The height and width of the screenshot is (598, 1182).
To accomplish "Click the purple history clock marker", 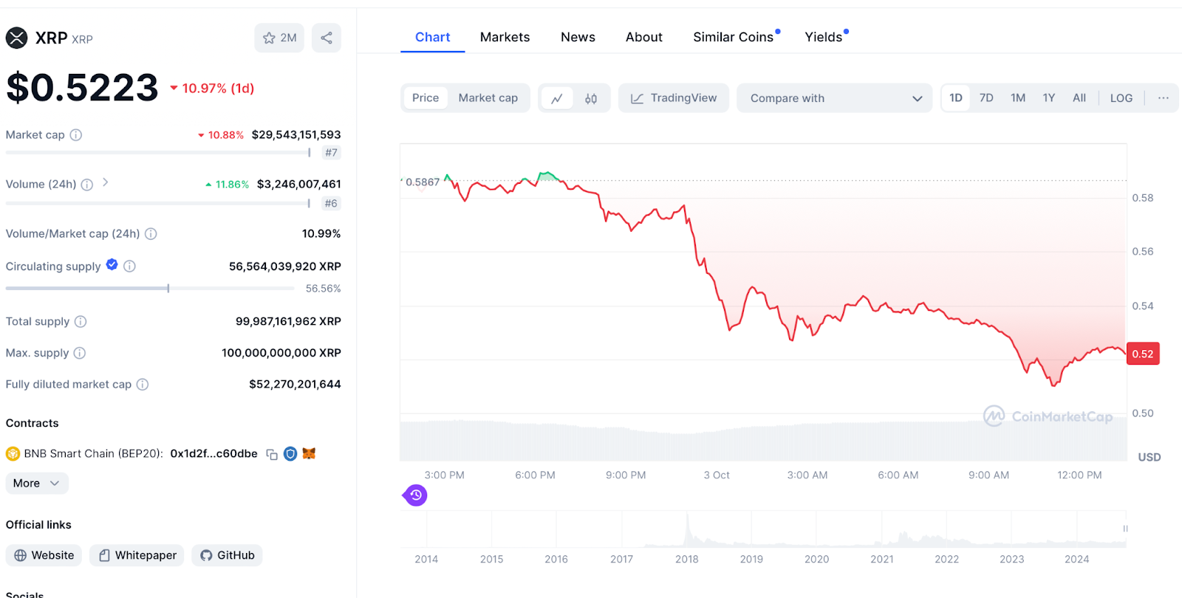I will (415, 495).
